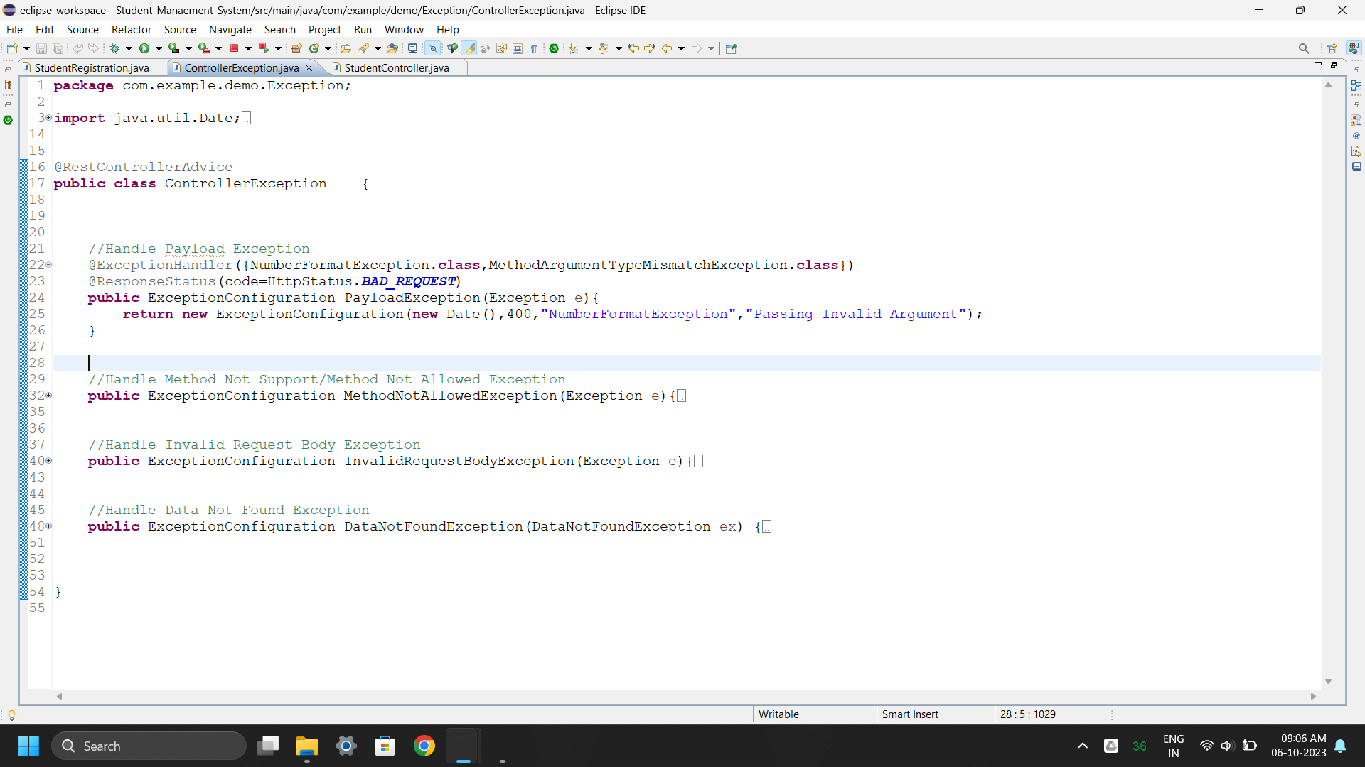Click the red Stop/Terminate toolbar icon

click(234, 48)
